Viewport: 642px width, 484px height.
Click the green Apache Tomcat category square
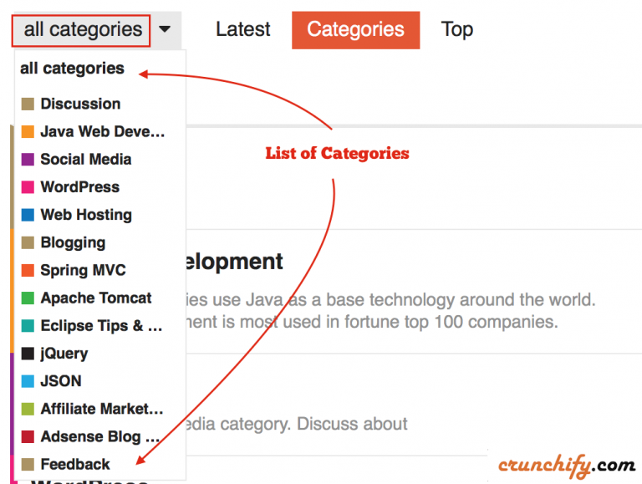28,298
